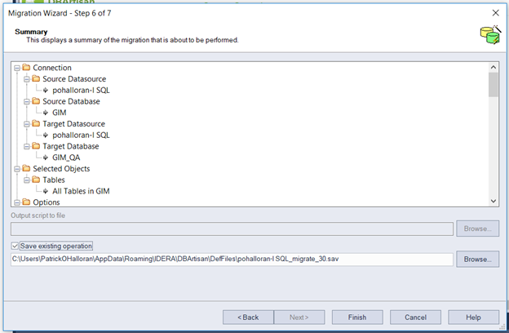
Task: Click the Selected Objects folder icon
Action: click(x=26, y=168)
